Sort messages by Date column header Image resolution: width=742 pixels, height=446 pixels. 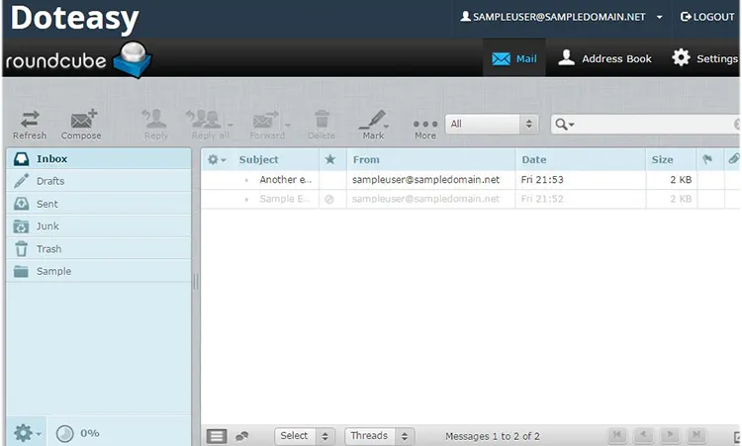pyautogui.click(x=534, y=159)
